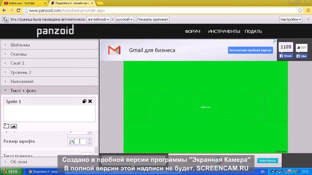Click the Узнать больше ad button
This screenshot has width=312, height=175.
268,160
